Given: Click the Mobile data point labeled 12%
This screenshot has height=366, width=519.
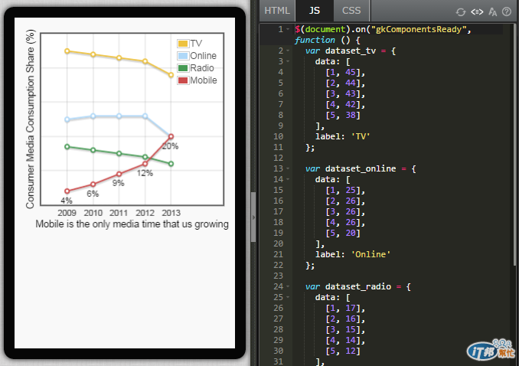Looking at the screenshot, I should coord(145,164).
